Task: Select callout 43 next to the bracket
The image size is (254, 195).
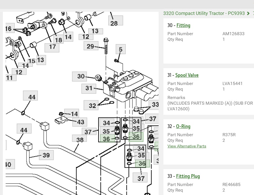Action: 80,122
